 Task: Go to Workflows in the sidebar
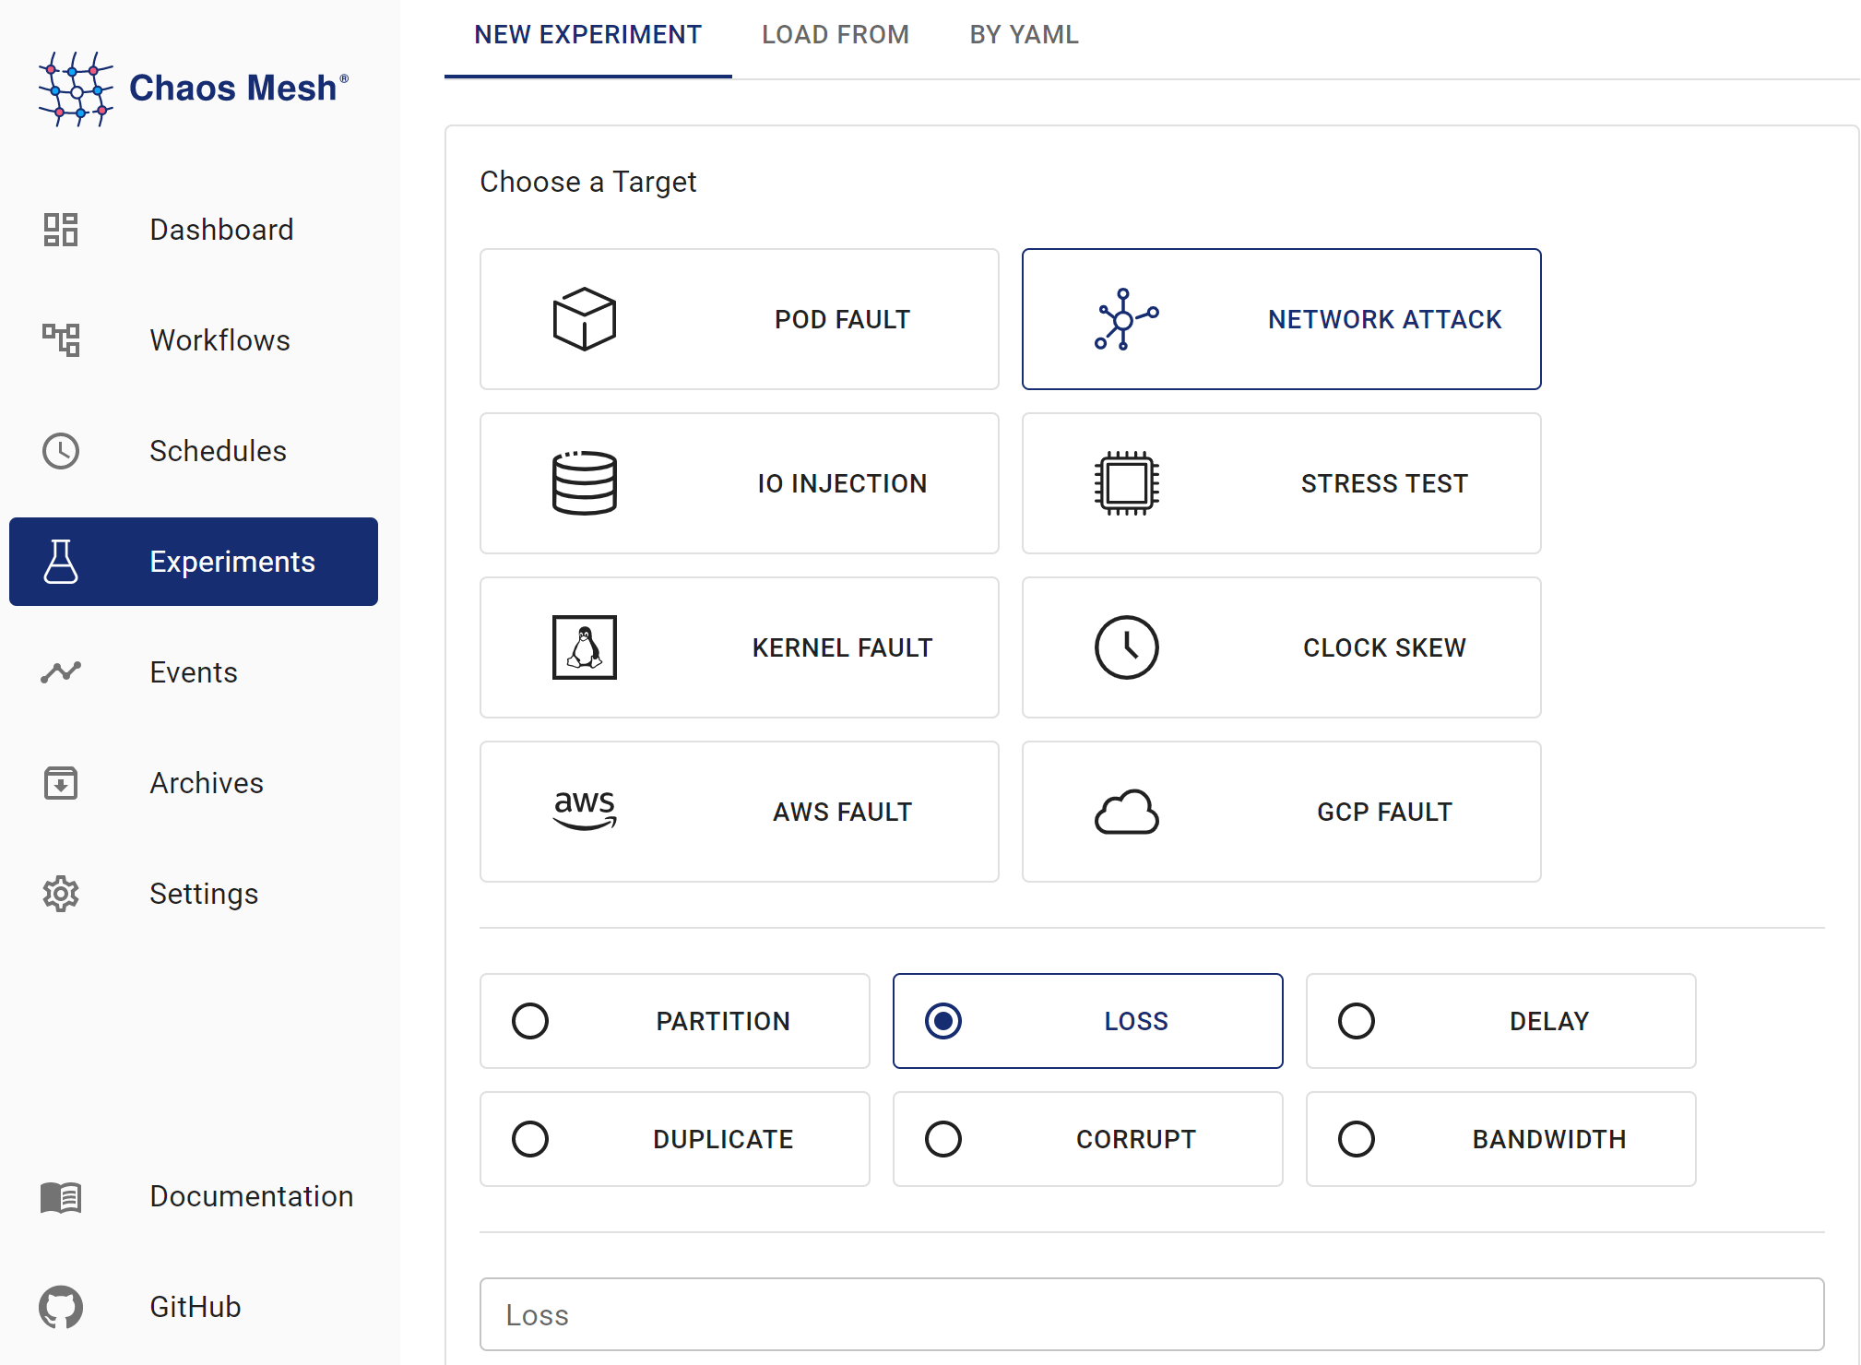pos(219,340)
